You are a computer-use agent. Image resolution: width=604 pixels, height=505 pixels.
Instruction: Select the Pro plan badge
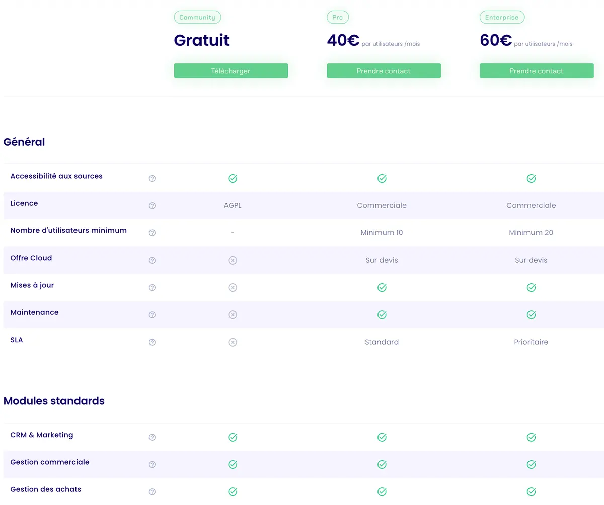click(337, 17)
